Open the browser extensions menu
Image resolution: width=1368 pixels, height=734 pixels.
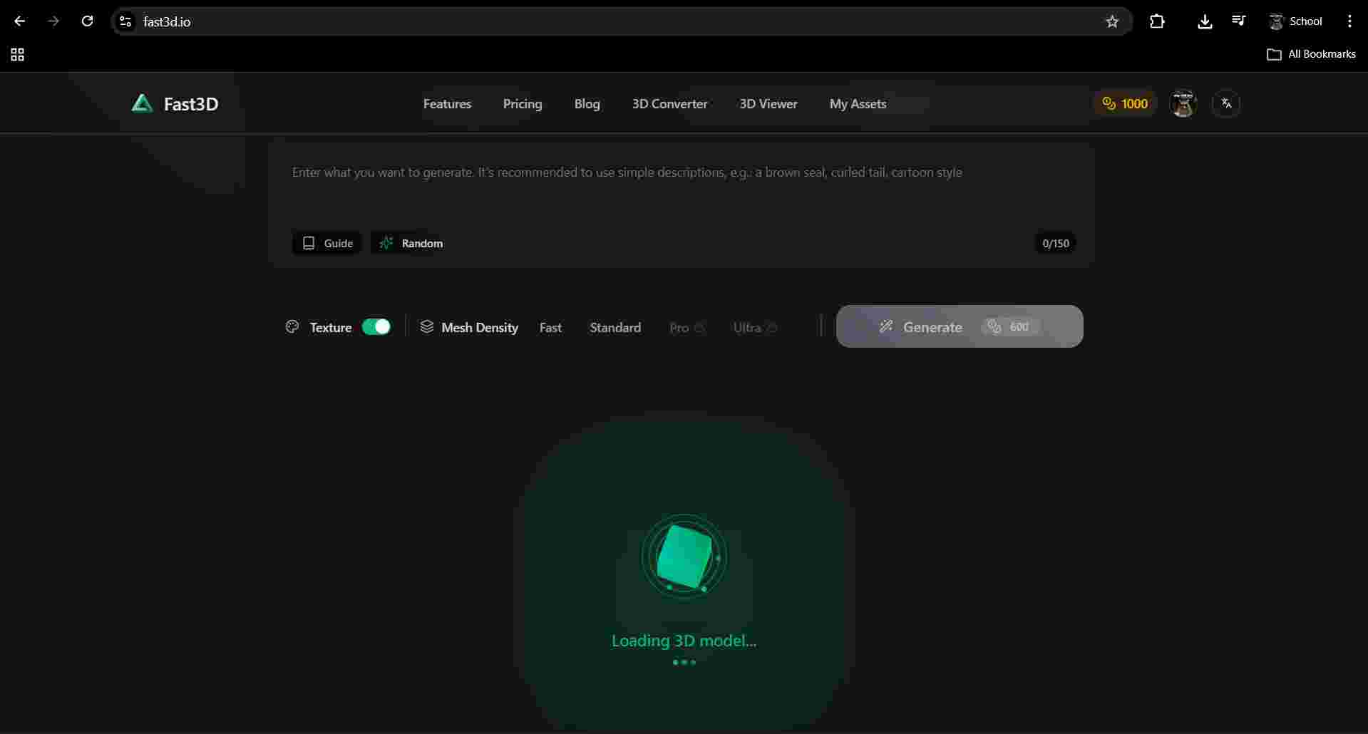(x=1157, y=21)
